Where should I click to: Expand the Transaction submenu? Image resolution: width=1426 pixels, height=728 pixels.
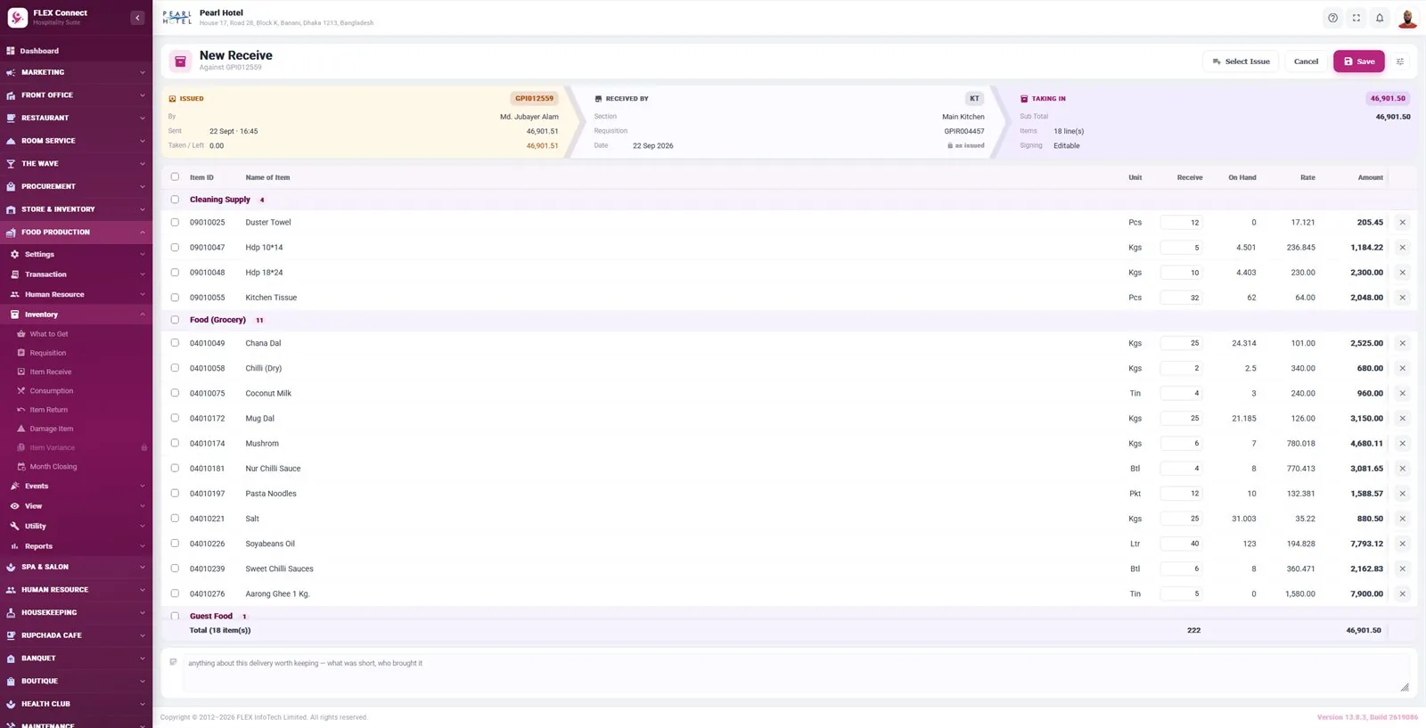[x=76, y=274]
